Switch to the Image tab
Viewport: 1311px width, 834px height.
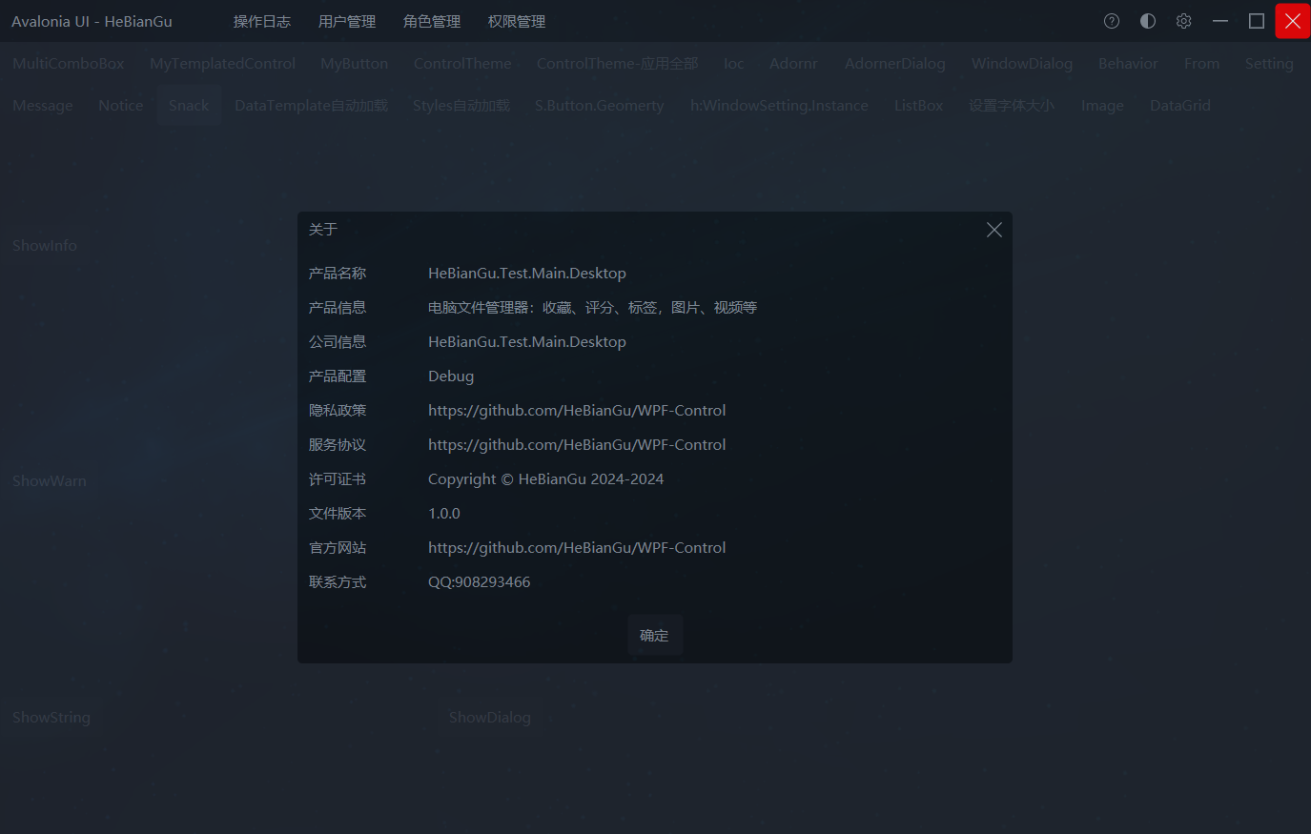tap(1102, 106)
